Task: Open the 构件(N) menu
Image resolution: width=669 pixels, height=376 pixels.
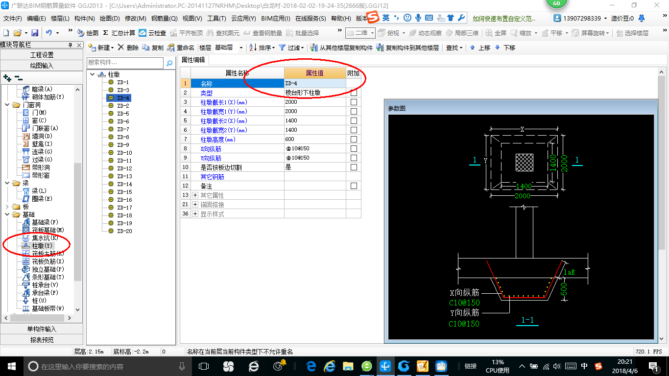Action: tap(84, 19)
